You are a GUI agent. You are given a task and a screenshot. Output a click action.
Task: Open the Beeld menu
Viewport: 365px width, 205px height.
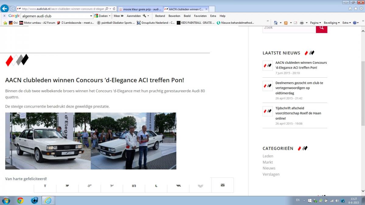(x=187, y=16)
